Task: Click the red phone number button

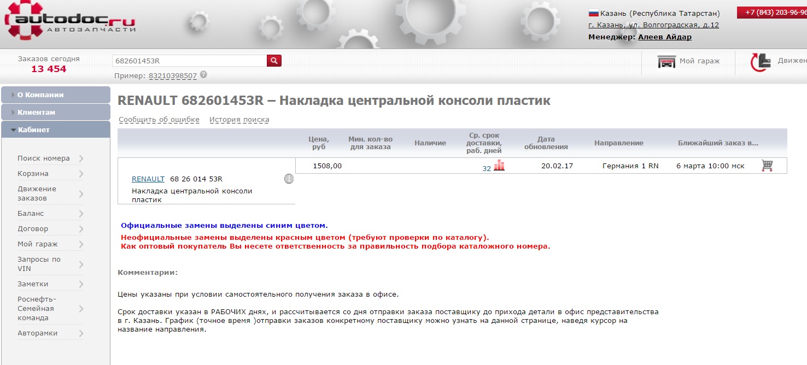Action: click(x=772, y=13)
